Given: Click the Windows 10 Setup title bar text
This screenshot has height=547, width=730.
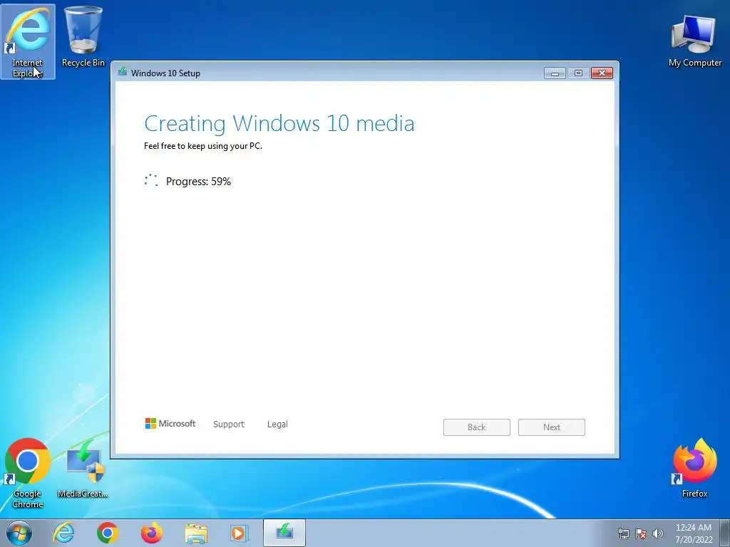Looking at the screenshot, I should tap(165, 73).
